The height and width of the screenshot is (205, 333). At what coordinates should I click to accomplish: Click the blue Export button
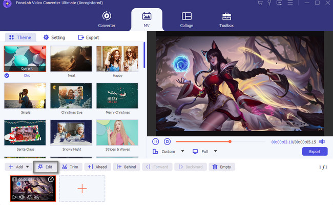[x=315, y=152]
